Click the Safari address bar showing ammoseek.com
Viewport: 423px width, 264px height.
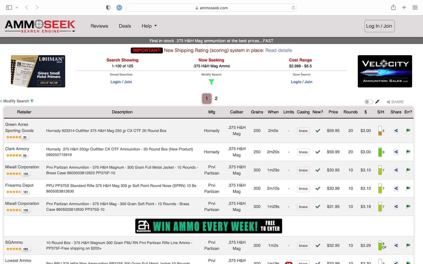click(x=211, y=8)
